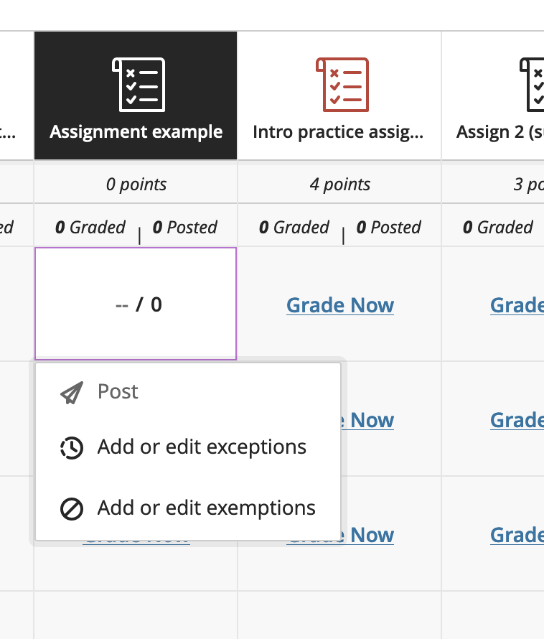
Task: Click the clock icon for exceptions
Action: coord(72,447)
